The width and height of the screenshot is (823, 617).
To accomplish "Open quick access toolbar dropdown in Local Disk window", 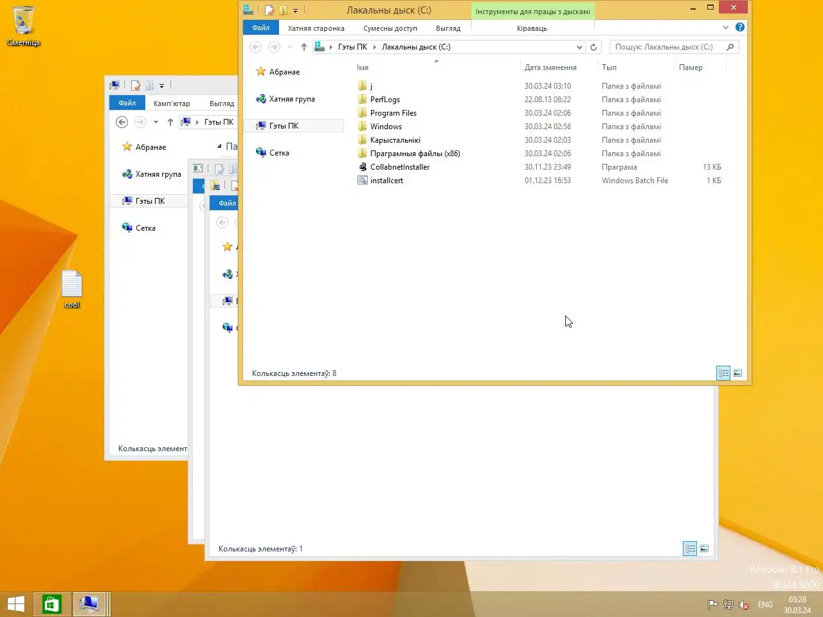I will point(295,11).
